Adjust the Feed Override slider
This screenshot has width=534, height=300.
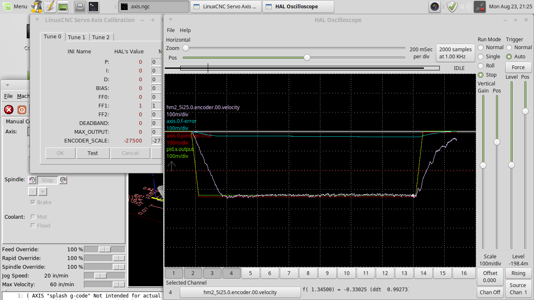coord(104,249)
